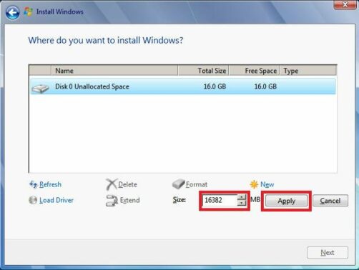The height and width of the screenshot is (270, 359).
Task: Click the Windows logo icon in title bar
Action: [29, 11]
